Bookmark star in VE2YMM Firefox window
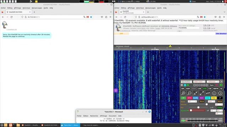This screenshot has width=227, height=127. coord(91,17)
